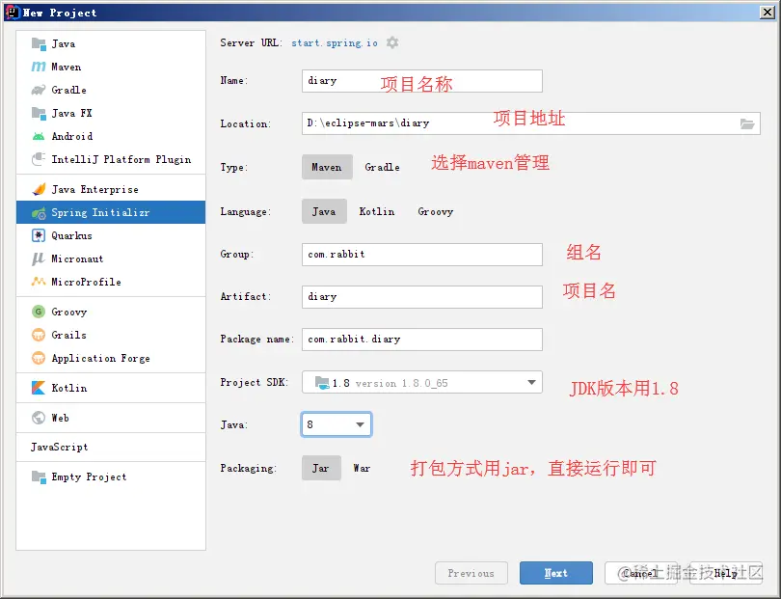781x599 pixels.
Task: Focus the Group input field
Action: coord(422,255)
